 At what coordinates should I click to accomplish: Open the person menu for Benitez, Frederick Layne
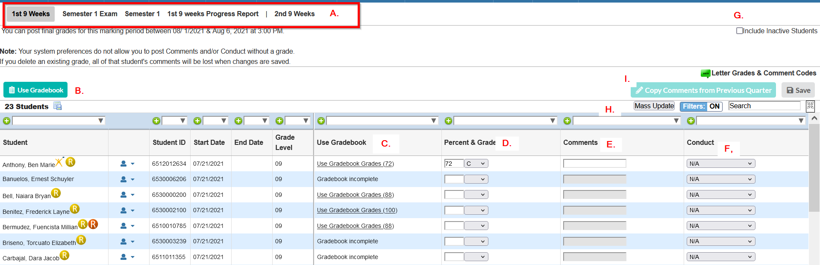click(127, 210)
